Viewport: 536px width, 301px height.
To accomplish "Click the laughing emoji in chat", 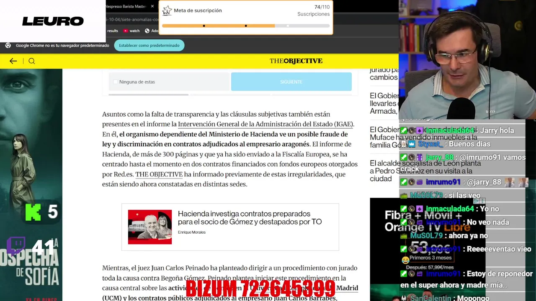I will click(405, 260).
